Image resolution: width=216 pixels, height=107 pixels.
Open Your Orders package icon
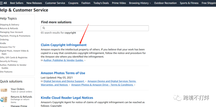tap(4, 90)
